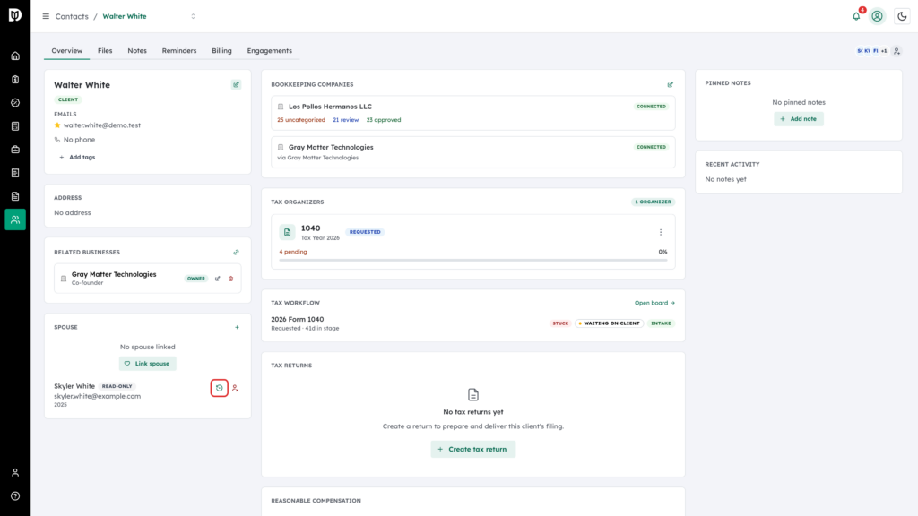
Task: Open the briefcase icon in sidebar
Action: [x=15, y=150]
